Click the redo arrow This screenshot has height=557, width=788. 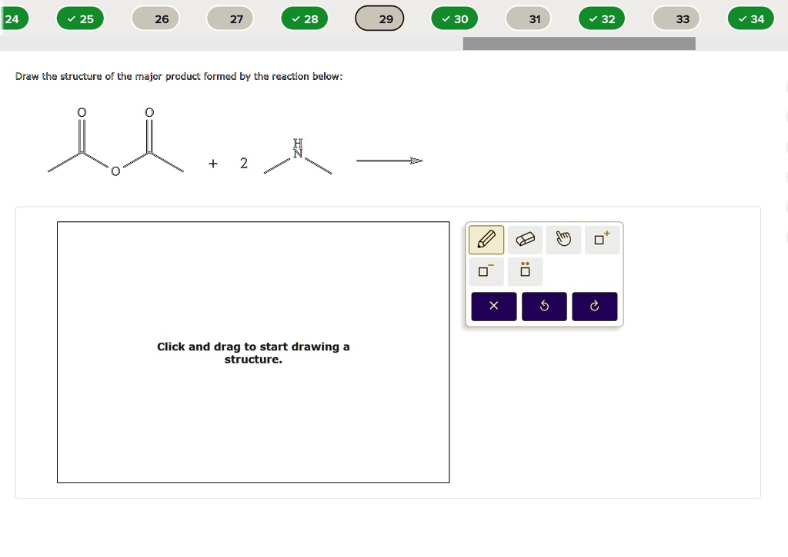coord(594,306)
